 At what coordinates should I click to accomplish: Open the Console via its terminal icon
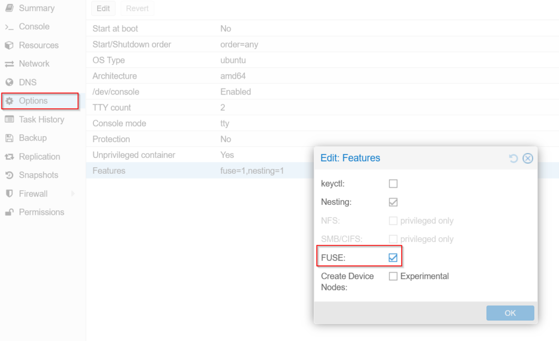coord(10,26)
